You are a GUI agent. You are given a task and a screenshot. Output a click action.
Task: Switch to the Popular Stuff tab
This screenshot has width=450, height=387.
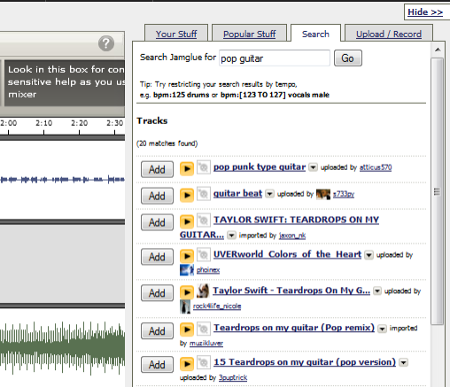click(x=250, y=34)
